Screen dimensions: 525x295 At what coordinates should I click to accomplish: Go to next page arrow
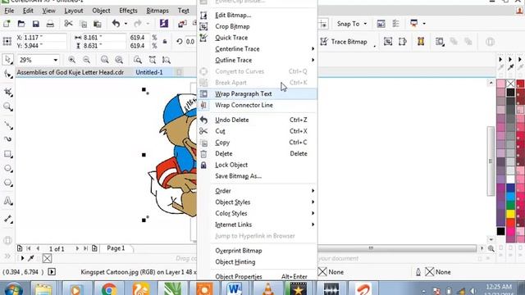click(x=77, y=248)
